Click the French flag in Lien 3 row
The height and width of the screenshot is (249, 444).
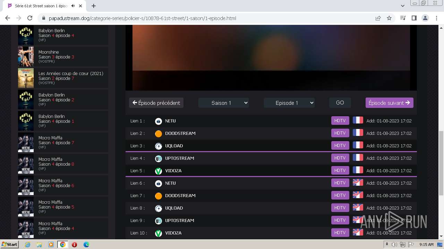(358, 145)
